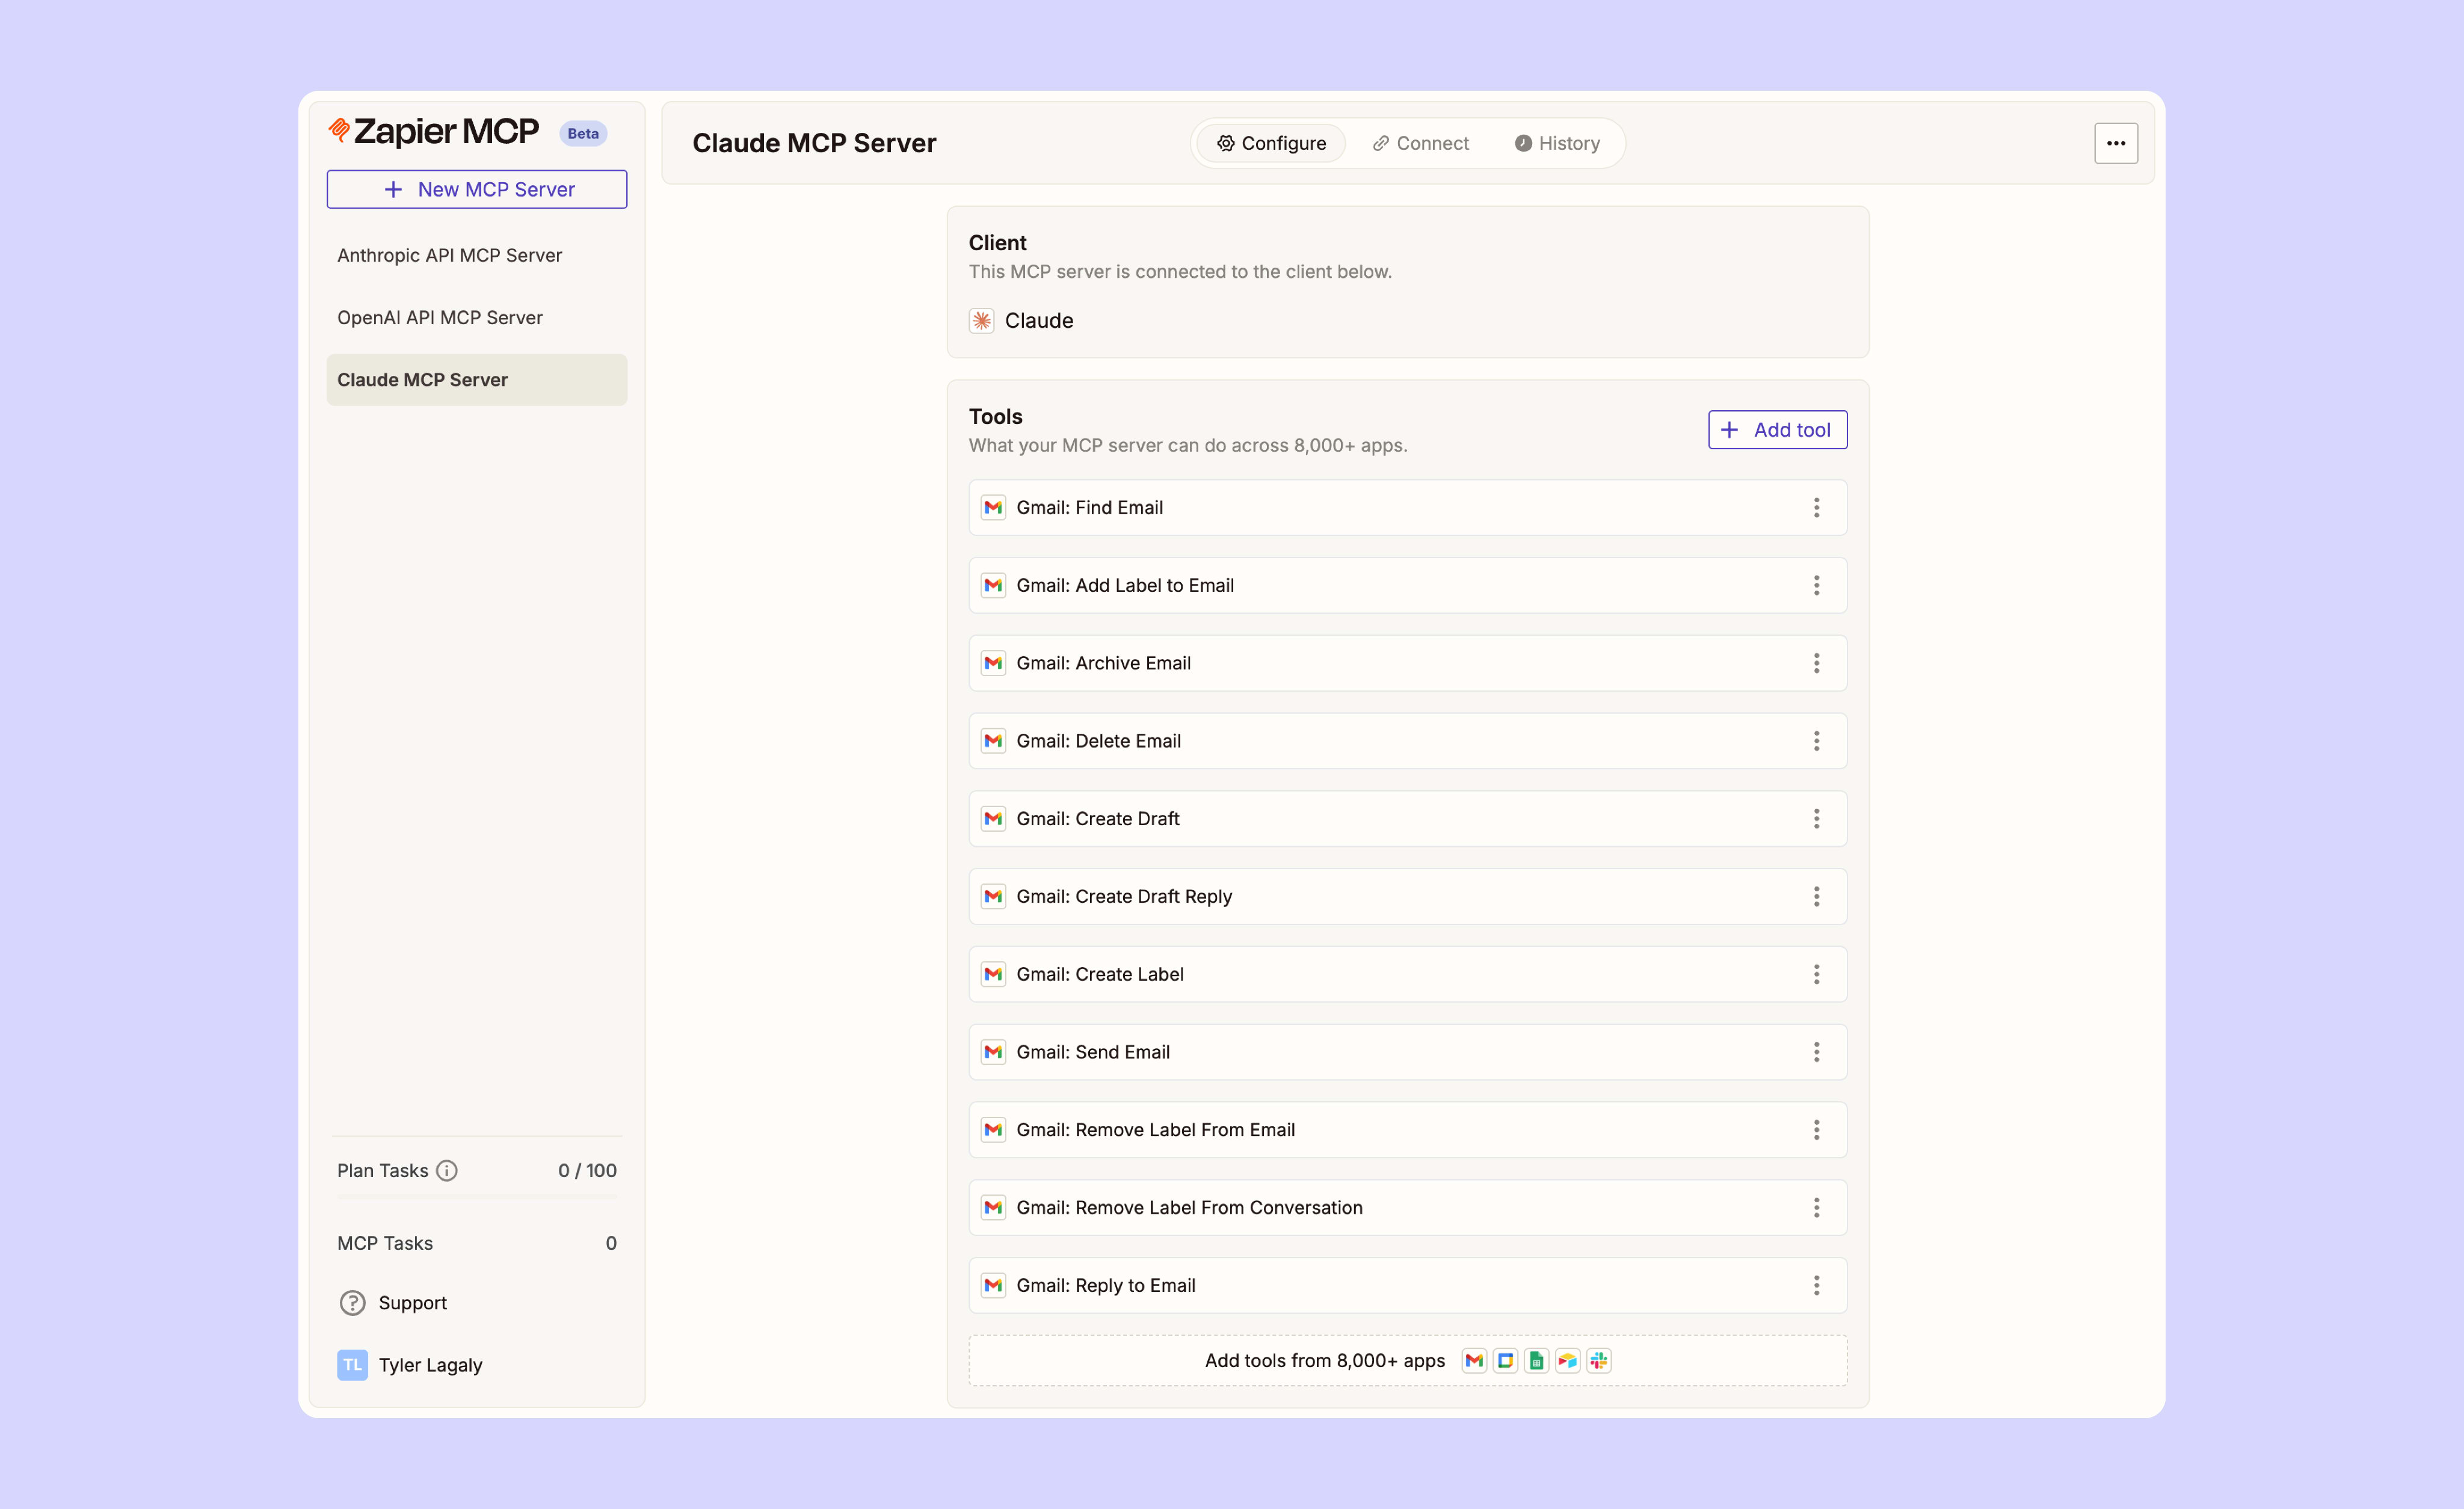The height and width of the screenshot is (1509, 2464).
Task: Open options menu for Gmail: Send Email
Action: pos(1817,1052)
